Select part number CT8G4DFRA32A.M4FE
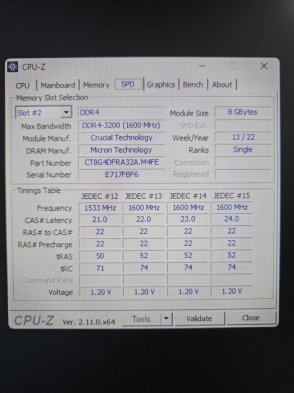 pos(121,162)
